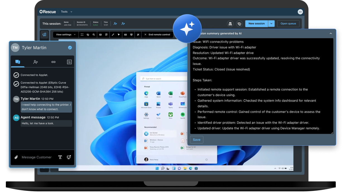Click the technician monitoring binoculars icon

click(230, 23)
